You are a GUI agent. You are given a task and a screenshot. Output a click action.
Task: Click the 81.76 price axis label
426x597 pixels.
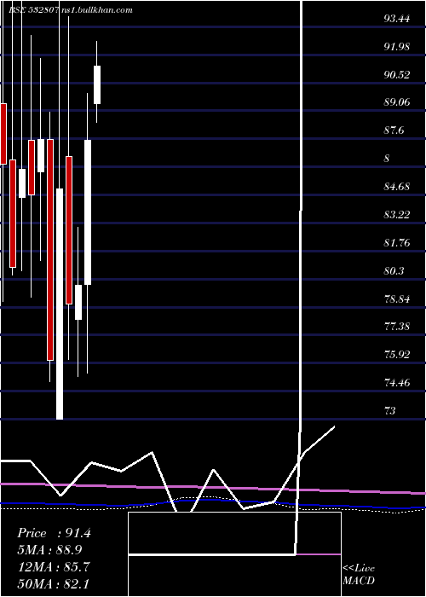(397, 242)
